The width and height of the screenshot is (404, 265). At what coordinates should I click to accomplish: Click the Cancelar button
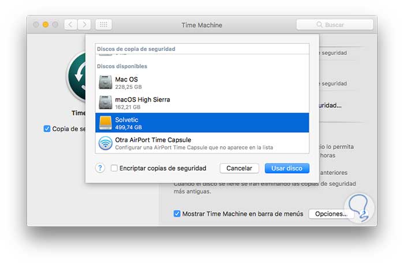[x=240, y=169]
